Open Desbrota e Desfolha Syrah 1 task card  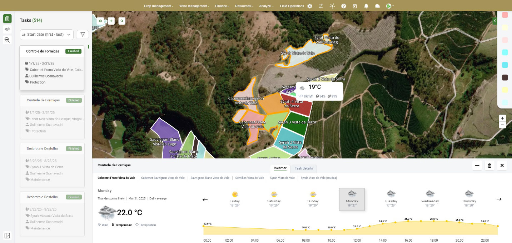click(52, 165)
